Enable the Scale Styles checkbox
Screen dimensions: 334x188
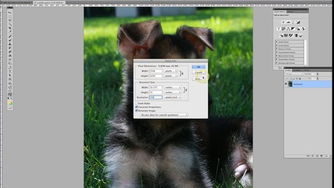pos(136,103)
